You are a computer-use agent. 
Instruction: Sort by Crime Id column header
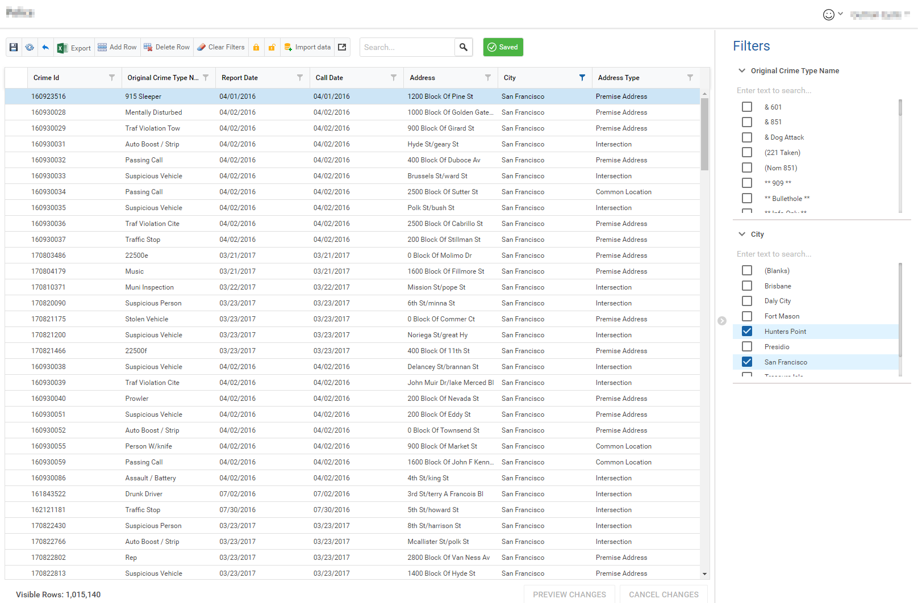(47, 78)
